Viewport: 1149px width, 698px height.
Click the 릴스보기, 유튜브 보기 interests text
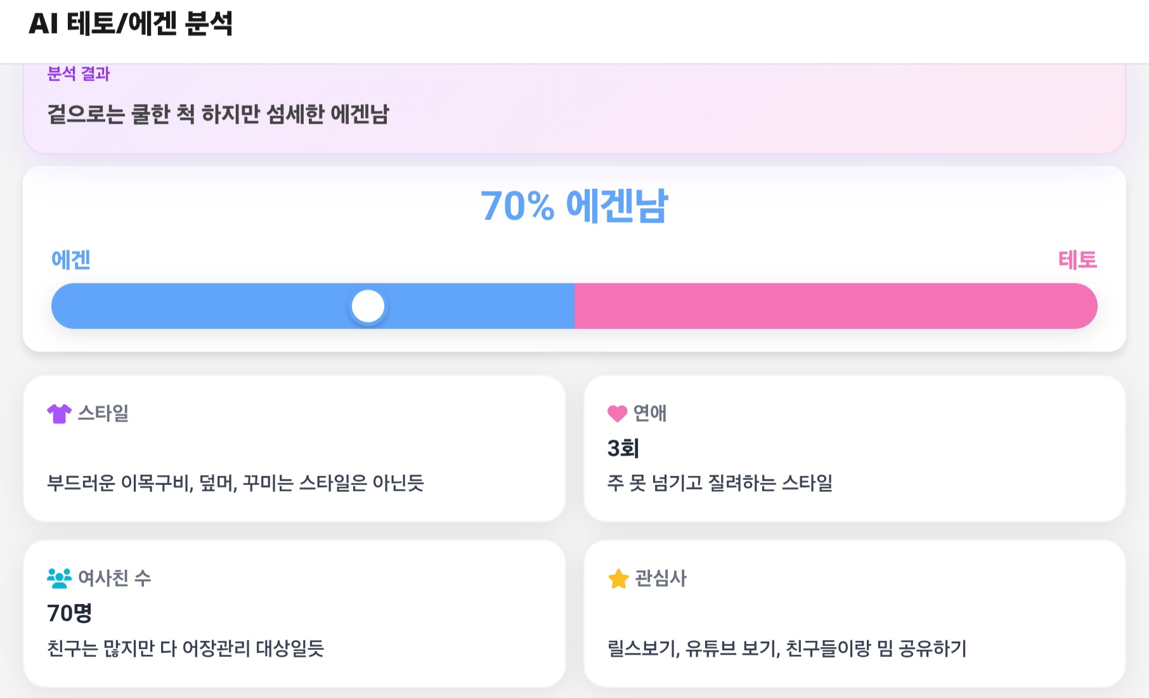pyautogui.click(x=787, y=649)
